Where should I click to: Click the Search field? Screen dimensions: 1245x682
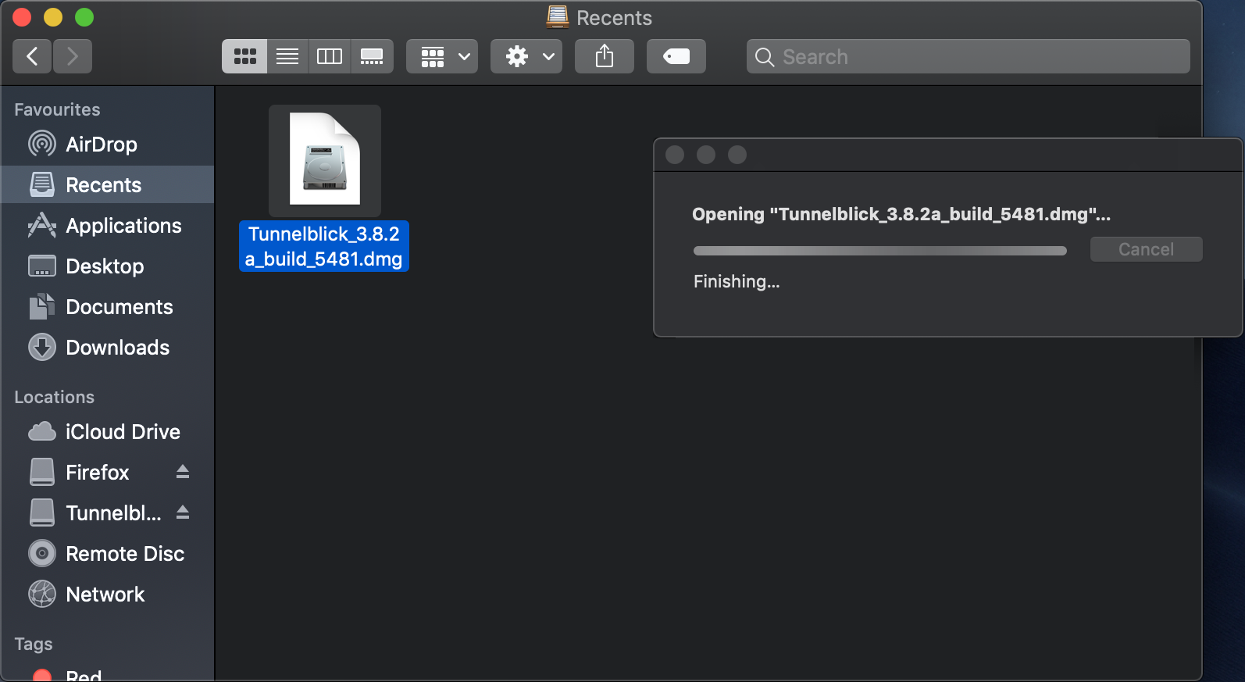969,56
